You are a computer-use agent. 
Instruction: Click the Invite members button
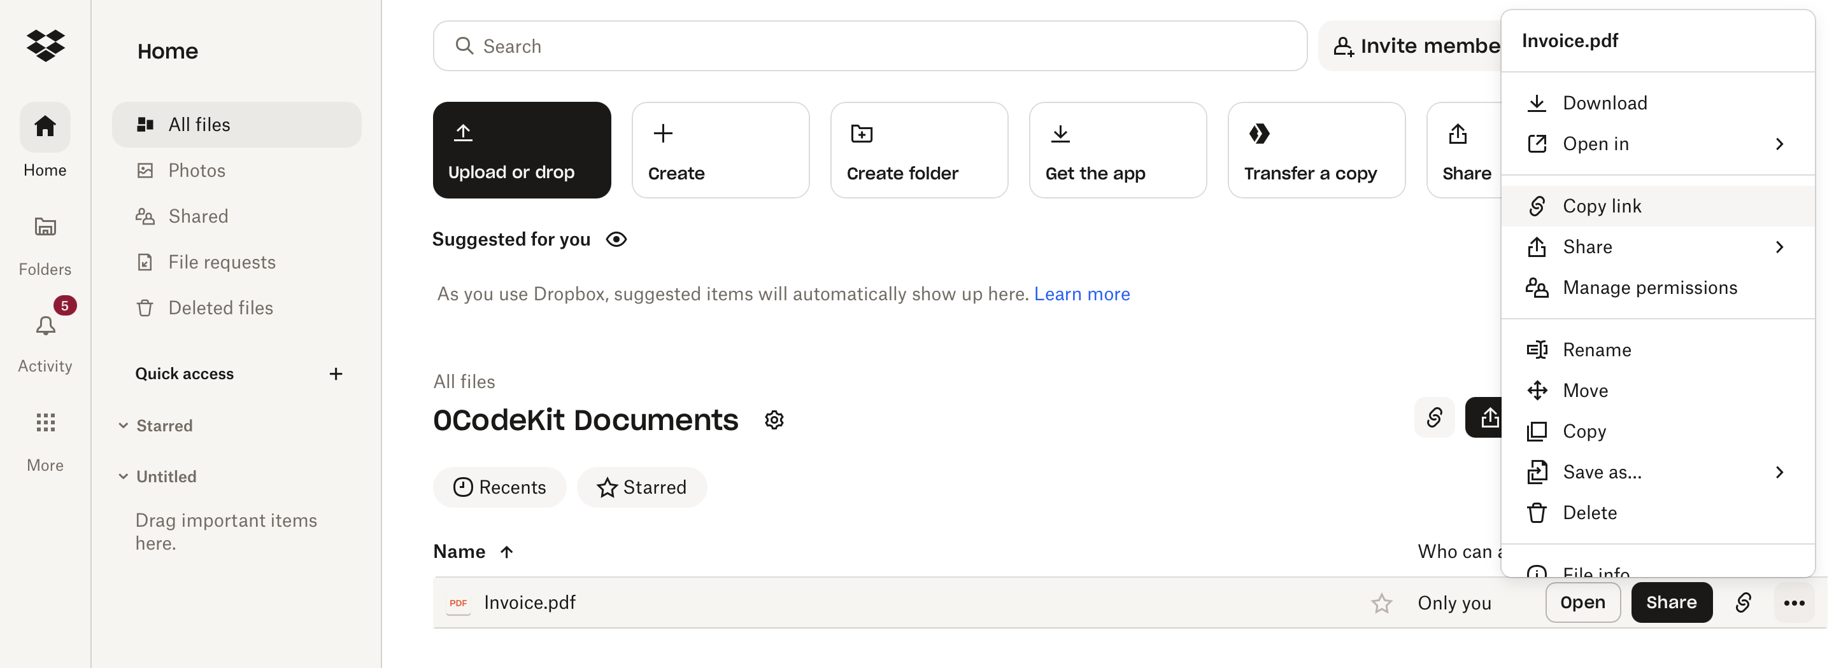pos(1410,46)
